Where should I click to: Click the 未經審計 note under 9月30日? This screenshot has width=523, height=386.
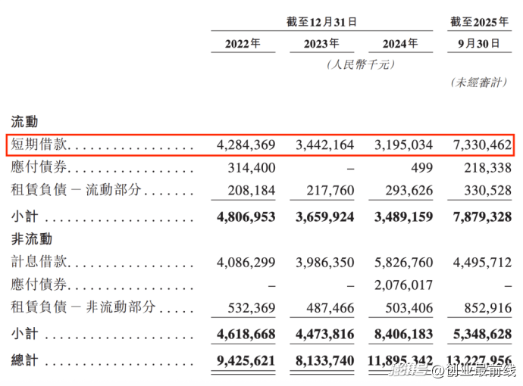click(479, 82)
